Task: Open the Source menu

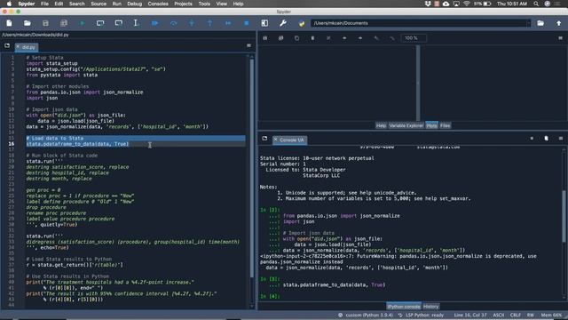Action: 99,4
